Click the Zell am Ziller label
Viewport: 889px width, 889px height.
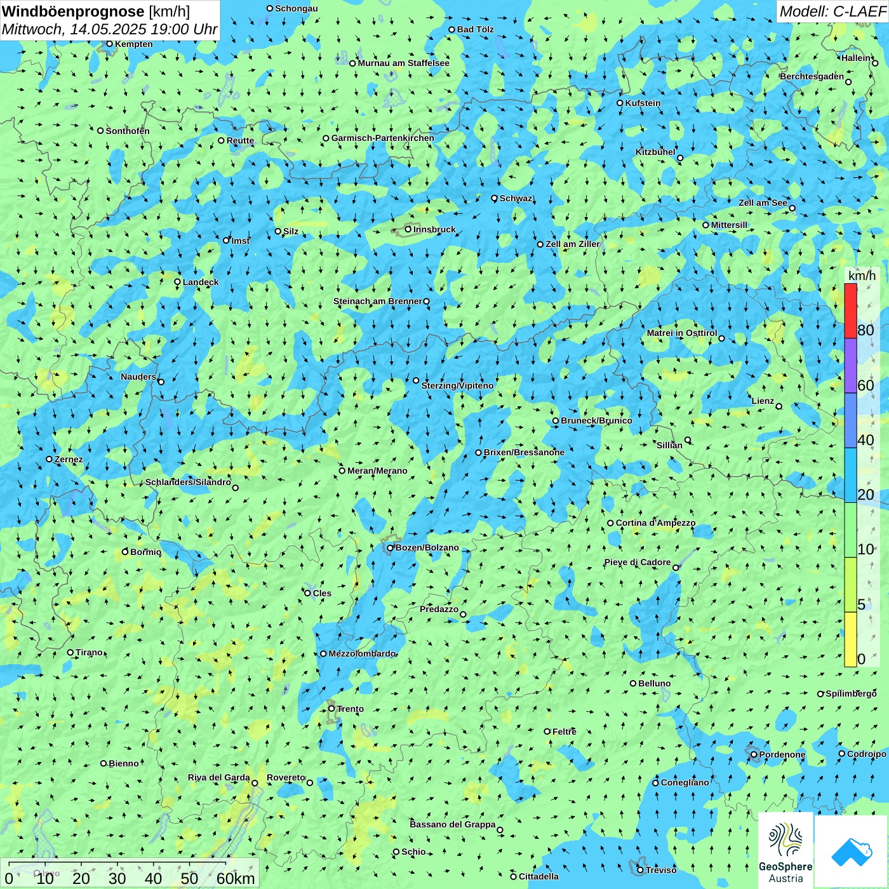click(573, 244)
